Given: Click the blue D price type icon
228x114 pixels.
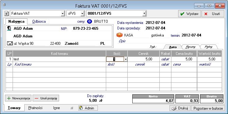Looking at the screenshot, I should coord(90,21).
